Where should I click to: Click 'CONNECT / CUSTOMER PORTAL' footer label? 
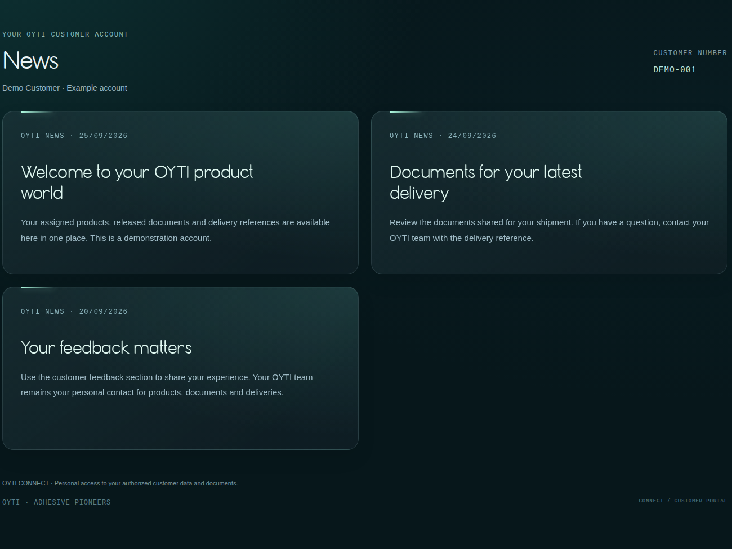coord(683,501)
